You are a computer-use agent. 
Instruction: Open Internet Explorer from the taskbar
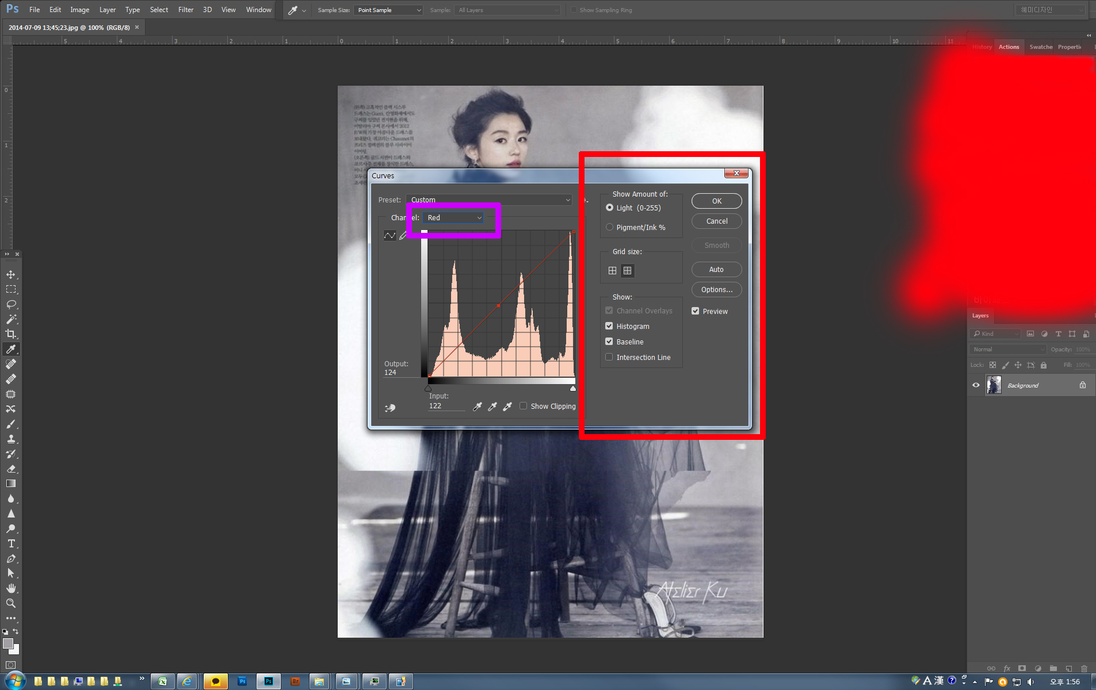pyautogui.click(x=188, y=681)
